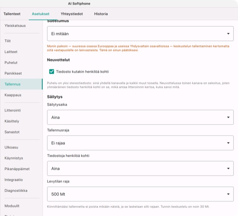Uncheck Tiedosto kutakin henkilöä kohti checkbox
This screenshot has width=238, height=216.
pyautogui.click(x=52, y=71)
